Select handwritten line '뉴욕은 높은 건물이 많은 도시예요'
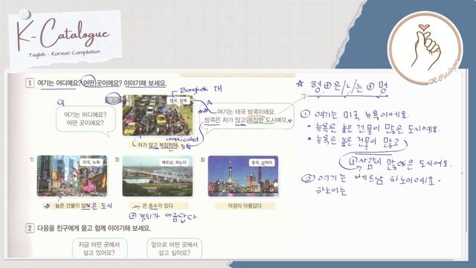The height and width of the screenshot is (268, 476). 374,128
